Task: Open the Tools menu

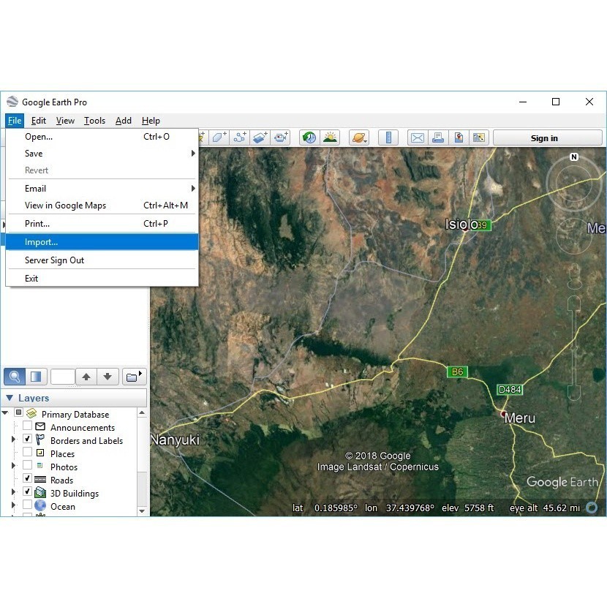Action: (x=94, y=121)
